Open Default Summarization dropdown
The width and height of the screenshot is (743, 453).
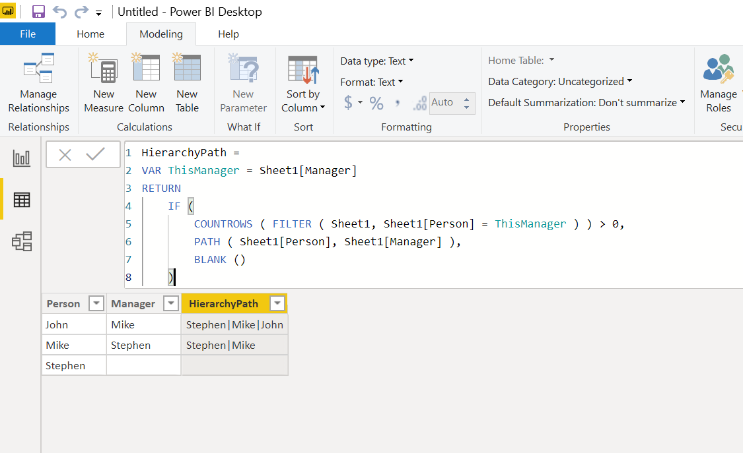(586, 103)
